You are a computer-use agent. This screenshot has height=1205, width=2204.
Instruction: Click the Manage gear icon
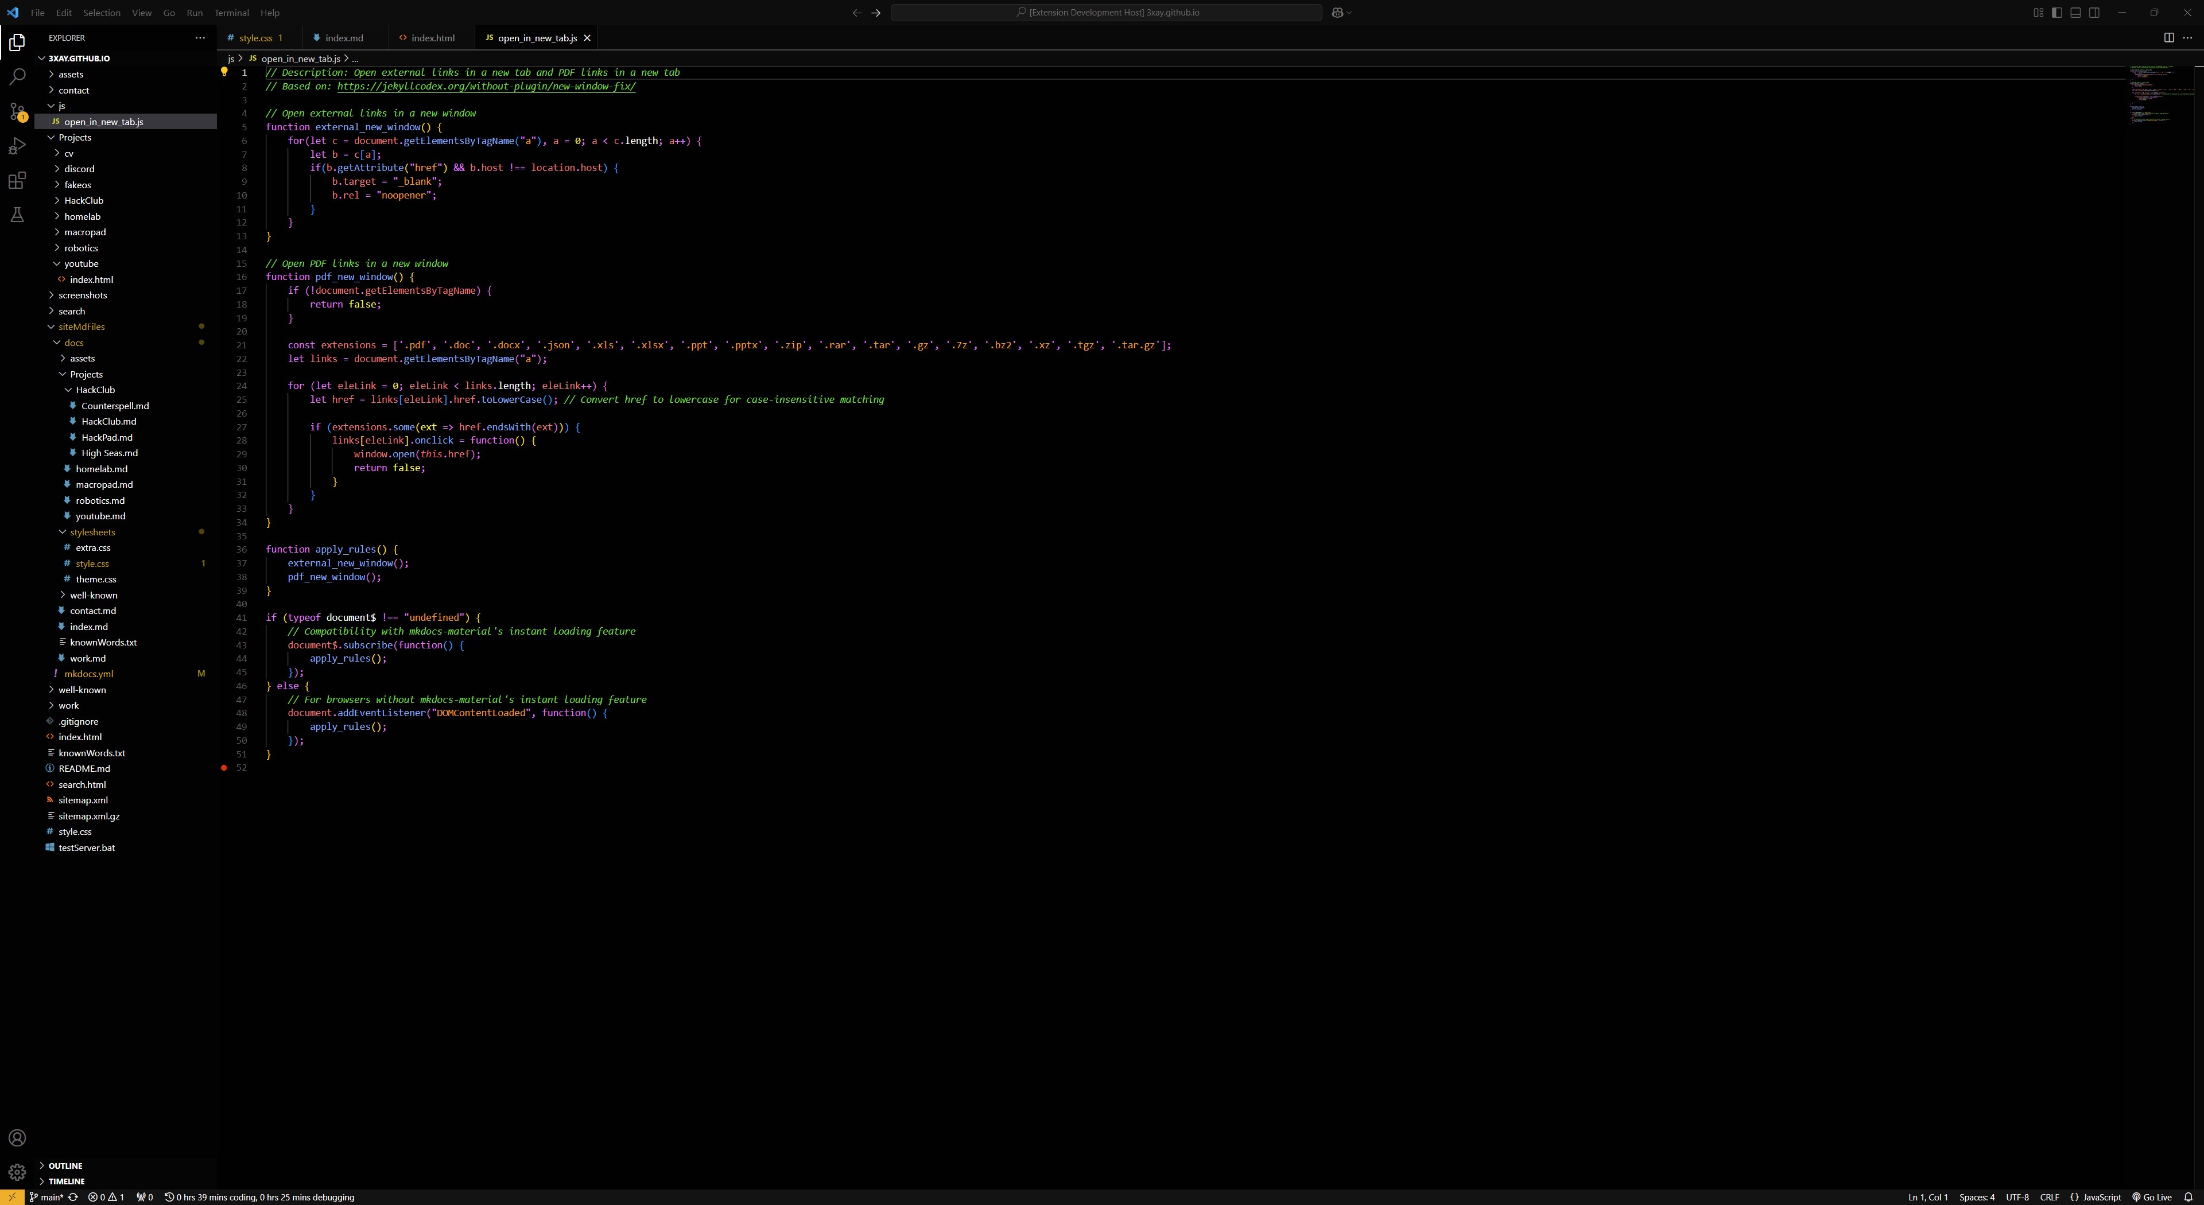click(x=17, y=1172)
